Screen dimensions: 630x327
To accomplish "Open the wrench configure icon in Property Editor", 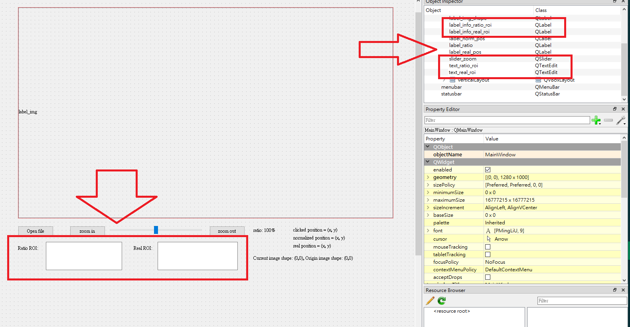I will point(621,120).
